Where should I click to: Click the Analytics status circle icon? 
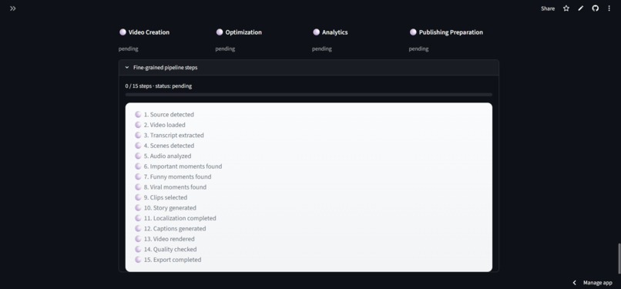(x=316, y=32)
